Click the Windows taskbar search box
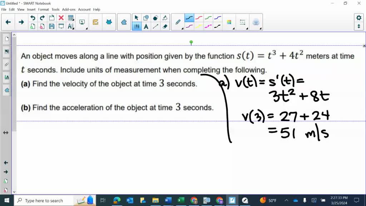 pos(44,201)
